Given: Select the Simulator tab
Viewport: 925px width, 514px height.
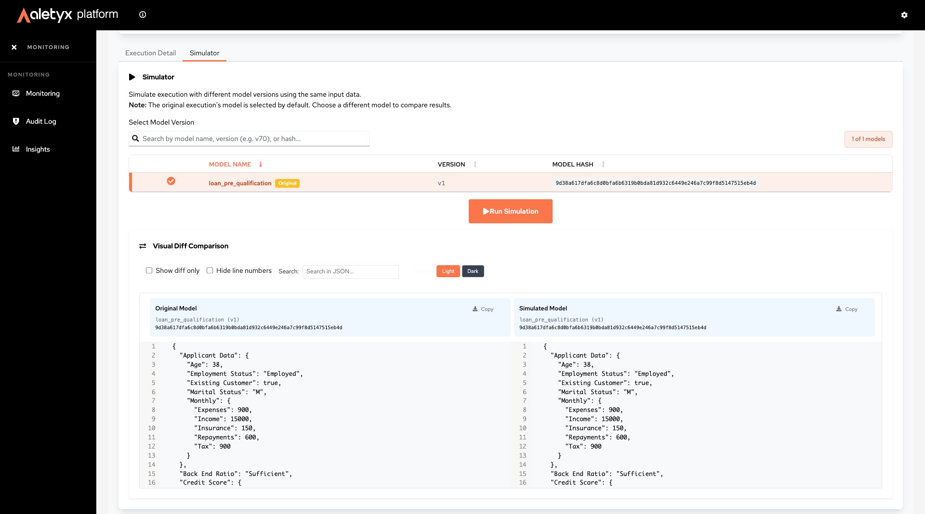Looking at the screenshot, I should [204, 53].
